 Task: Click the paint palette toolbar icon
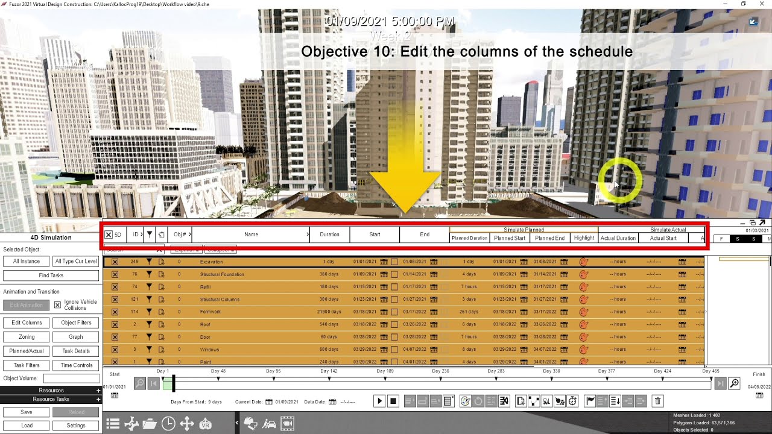465,401
